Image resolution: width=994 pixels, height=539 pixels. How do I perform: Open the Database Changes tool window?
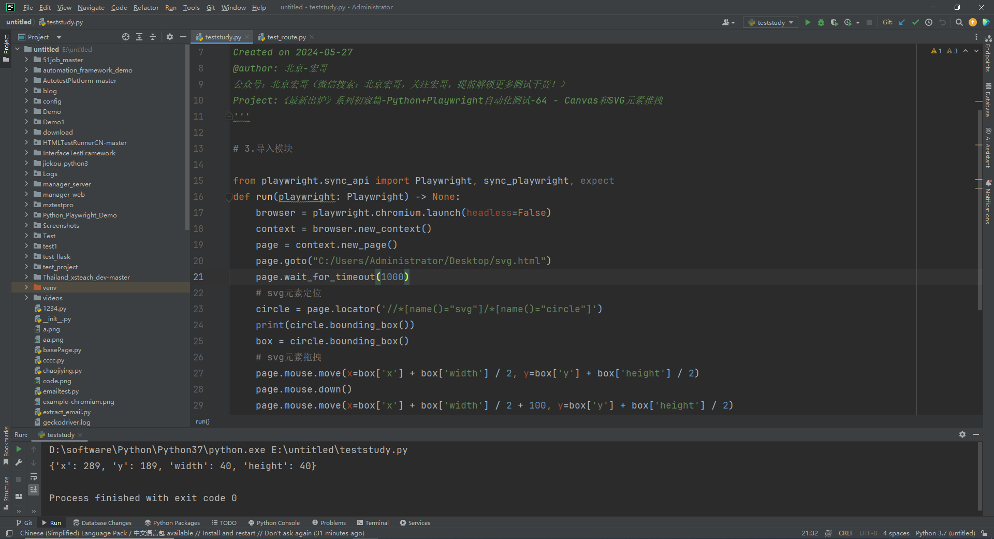click(103, 522)
